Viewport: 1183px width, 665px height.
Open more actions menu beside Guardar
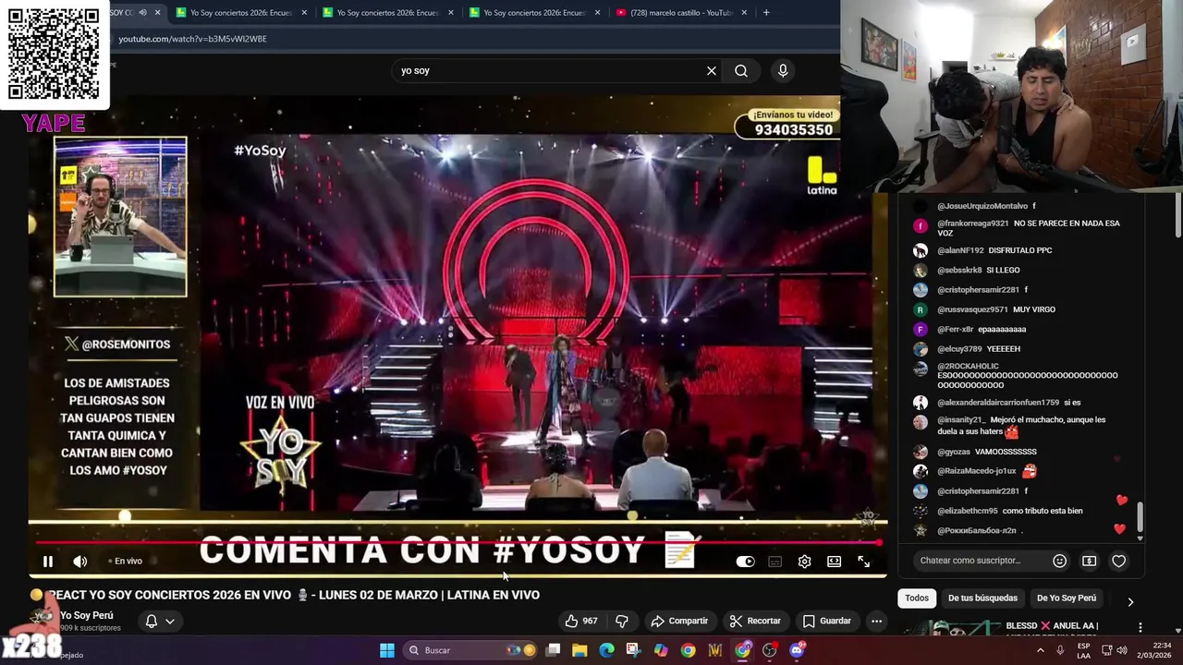tap(876, 621)
